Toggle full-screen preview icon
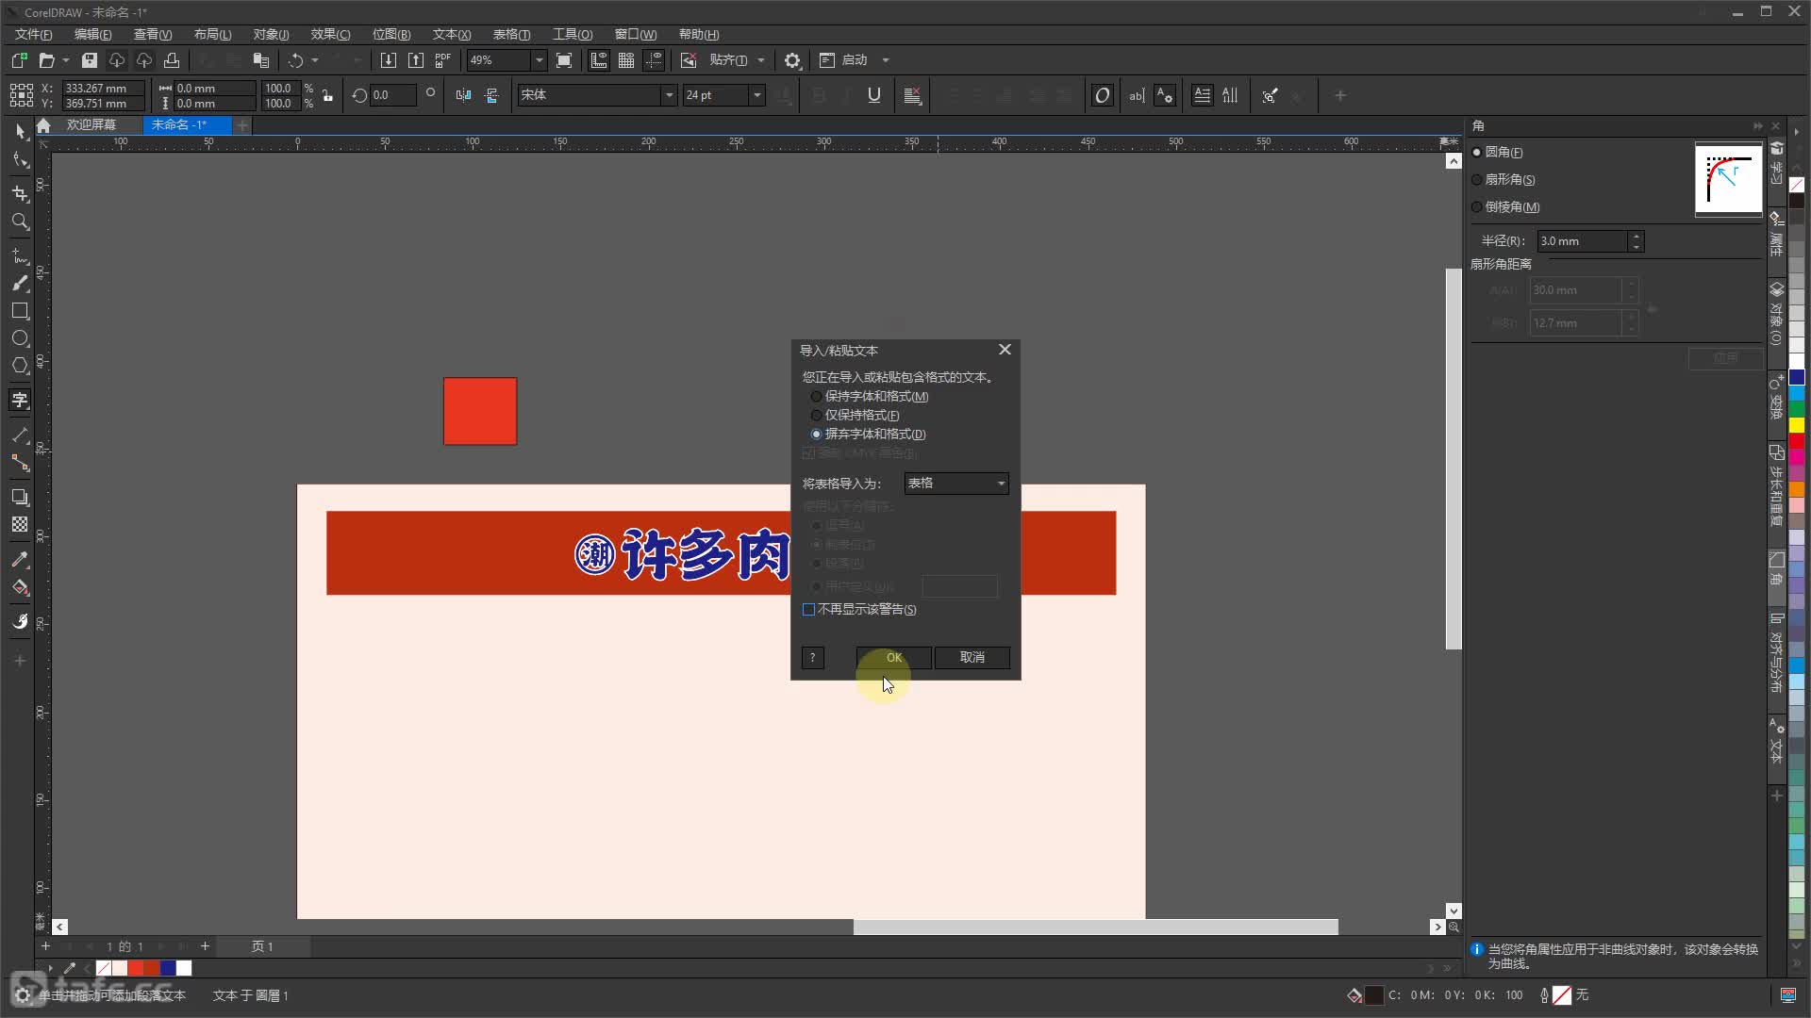The height and width of the screenshot is (1018, 1811). 564,60
